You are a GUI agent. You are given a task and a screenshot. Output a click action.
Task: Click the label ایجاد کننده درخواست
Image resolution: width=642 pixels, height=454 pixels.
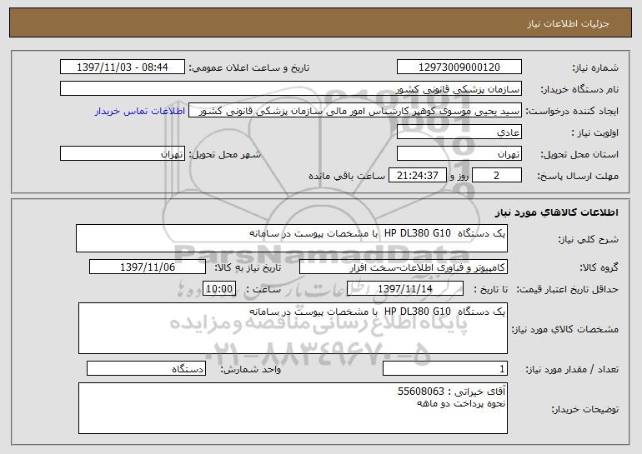click(572, 112)
